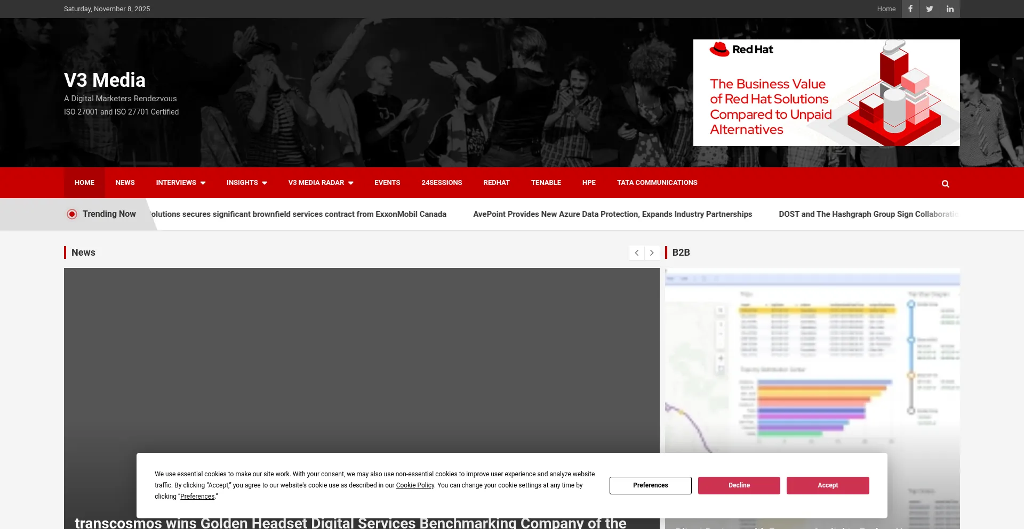This screenshot has height=529, width=1024.
Task: Go to previous news slide arrow
Action: click(x=637, y=253)
